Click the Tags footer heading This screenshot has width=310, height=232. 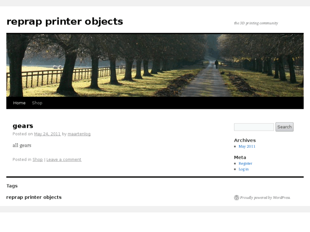(x=12, y=186)
